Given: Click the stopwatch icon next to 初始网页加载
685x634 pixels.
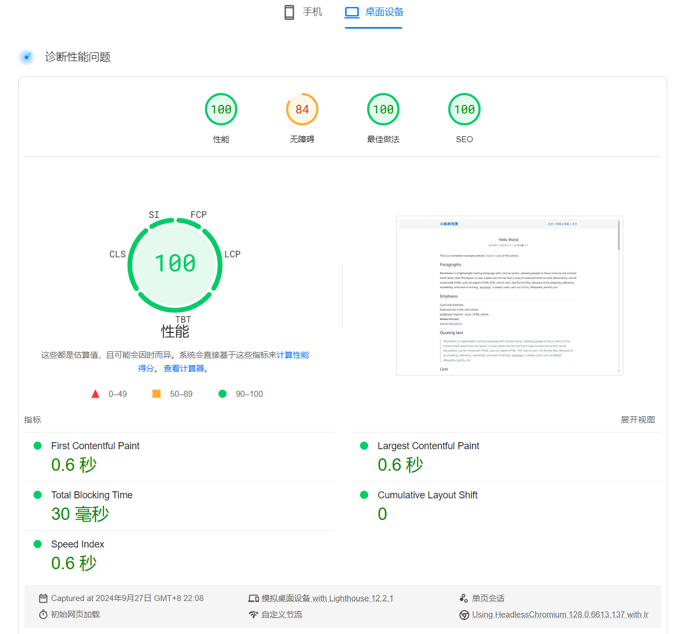Looking at the screenshot, I should 43,615.
